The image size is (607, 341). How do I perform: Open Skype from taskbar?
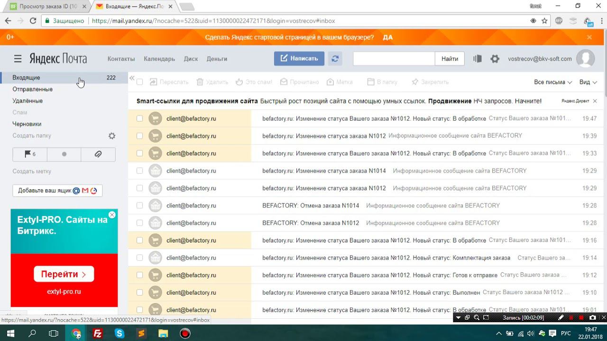point(120,333)
